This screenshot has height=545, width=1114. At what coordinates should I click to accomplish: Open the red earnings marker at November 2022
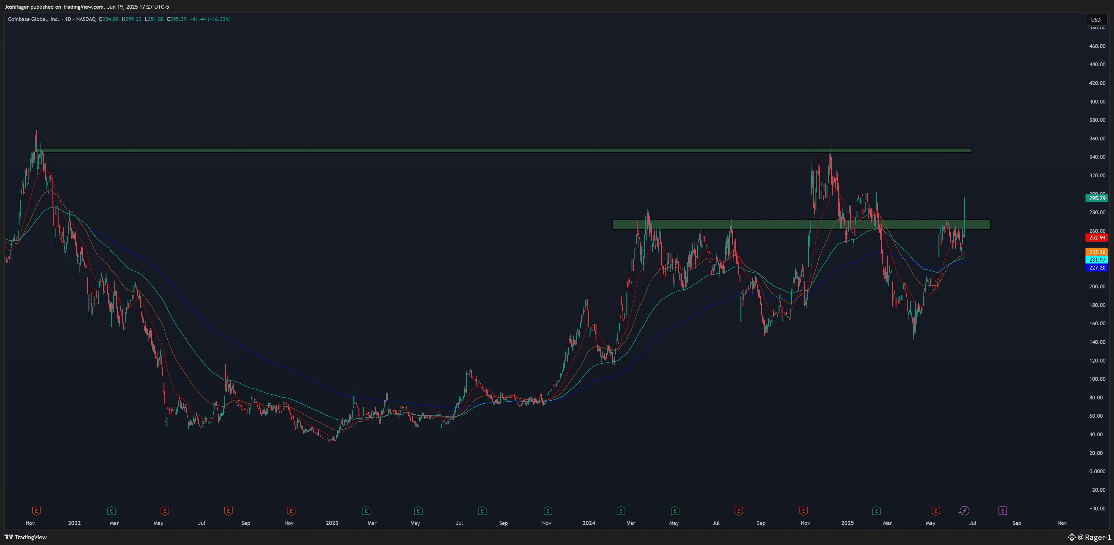point(291,511)
